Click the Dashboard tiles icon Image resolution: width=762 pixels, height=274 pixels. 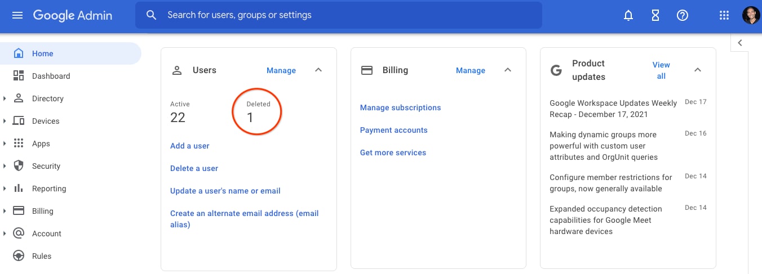19,76
